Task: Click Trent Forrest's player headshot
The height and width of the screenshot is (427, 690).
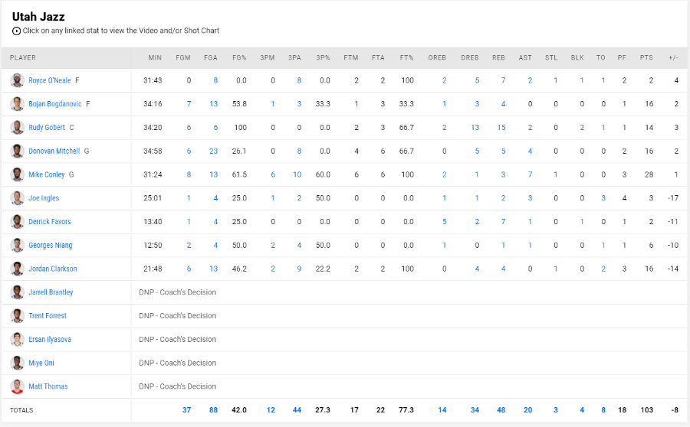Action: click(x=17, y=316)
